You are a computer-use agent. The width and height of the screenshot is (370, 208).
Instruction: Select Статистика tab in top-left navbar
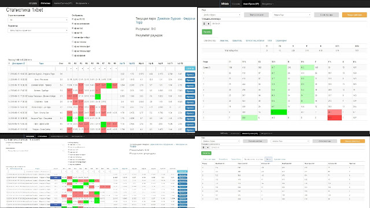point(46,3)
